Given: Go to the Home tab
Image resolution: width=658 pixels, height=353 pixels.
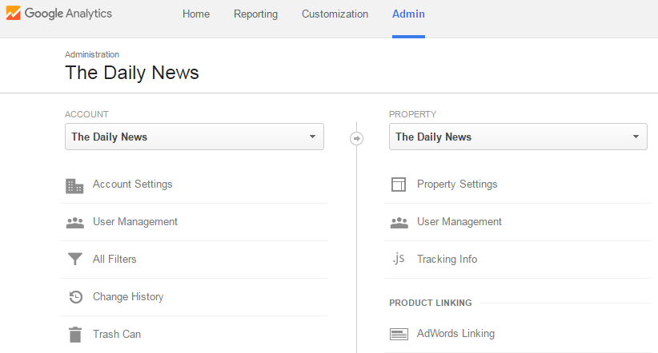Looking at the screenshot, I should 196,14.
